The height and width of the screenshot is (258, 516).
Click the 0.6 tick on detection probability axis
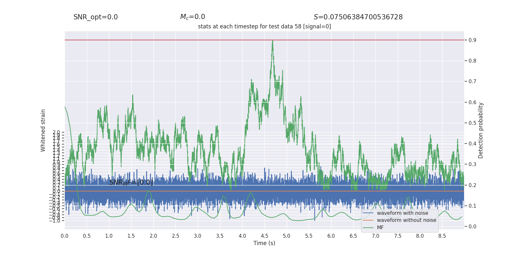point(472,102)
